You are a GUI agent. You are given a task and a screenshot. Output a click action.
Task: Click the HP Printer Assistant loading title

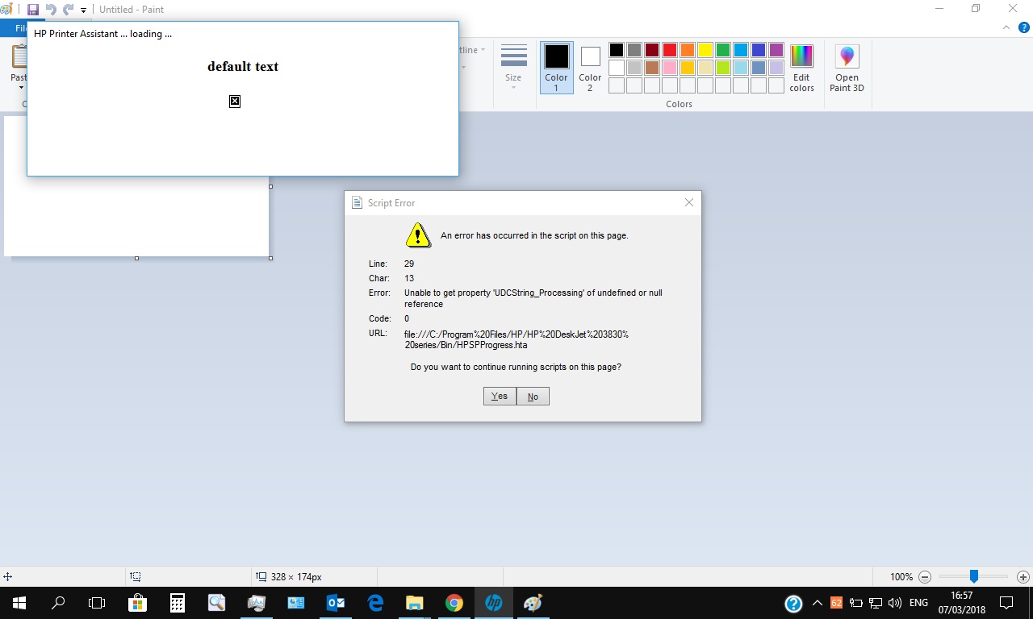tap(102, 34)
